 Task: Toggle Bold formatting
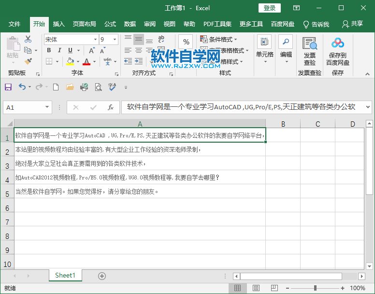coord(49,50)
